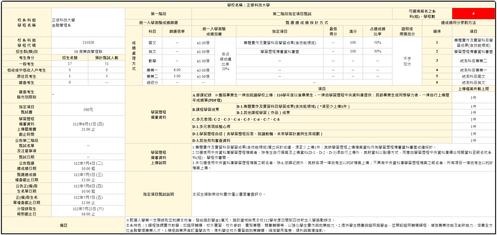Screen dimensions: 497x235
Task: Click the 第二階段指定項目甄試 header
Action: 292,14
